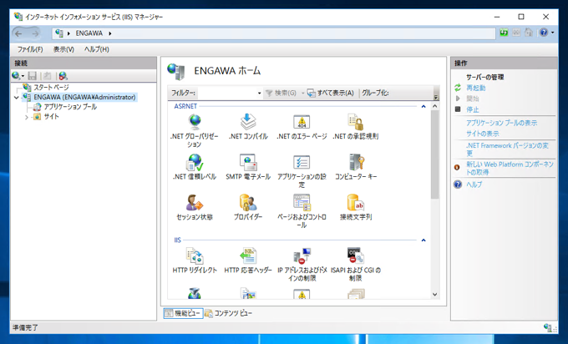Viewport: 568px width, 344px height.
Task: Click 再起動 to restart server
Action: [475, 88]
